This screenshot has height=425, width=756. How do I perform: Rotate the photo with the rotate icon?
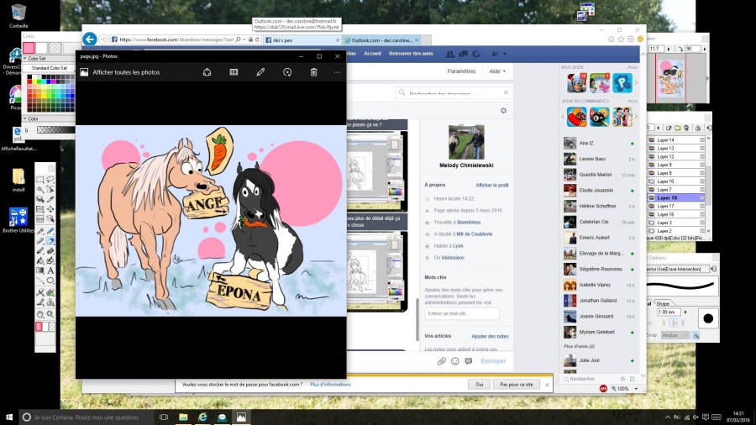click(x=287, y=72)
